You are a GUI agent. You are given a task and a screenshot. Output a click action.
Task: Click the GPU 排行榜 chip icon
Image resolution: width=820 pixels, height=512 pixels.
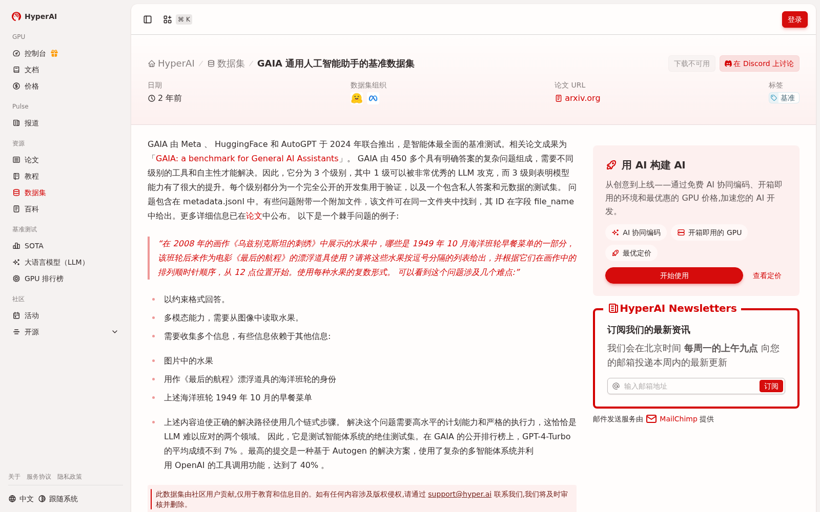click(16, 279)
